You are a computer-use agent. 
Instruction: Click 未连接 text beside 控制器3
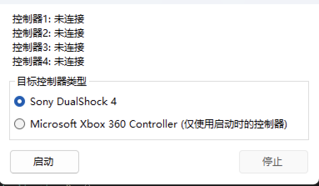tap(69, 47)
